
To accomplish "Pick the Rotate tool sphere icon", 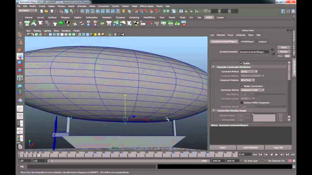I will (x=20, y=63).
